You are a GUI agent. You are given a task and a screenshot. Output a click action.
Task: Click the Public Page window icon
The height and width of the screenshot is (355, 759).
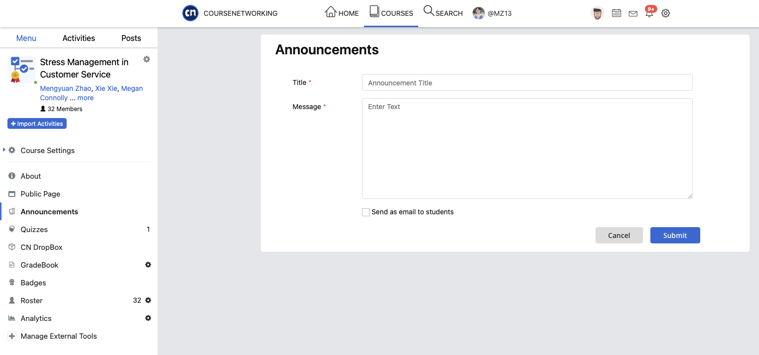click(x=12, y=194)
